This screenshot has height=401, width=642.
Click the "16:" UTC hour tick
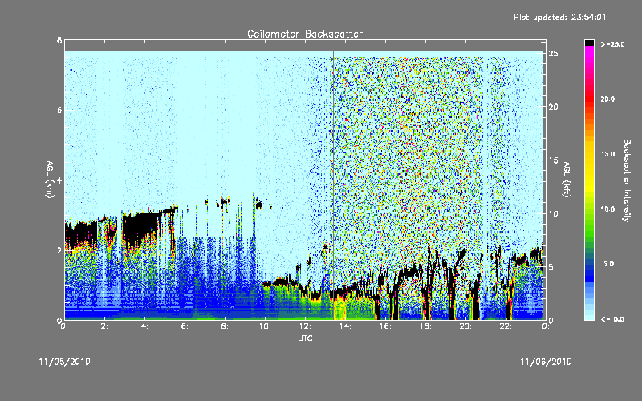click(385, 326)
